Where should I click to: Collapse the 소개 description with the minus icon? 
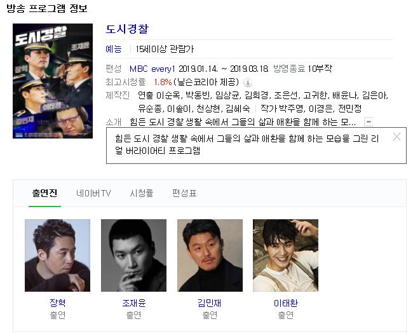[369, 122]
